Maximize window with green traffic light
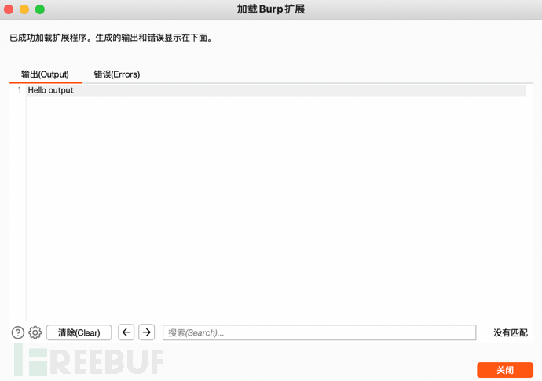Screen dimensions: 542x381 (40, 9)
